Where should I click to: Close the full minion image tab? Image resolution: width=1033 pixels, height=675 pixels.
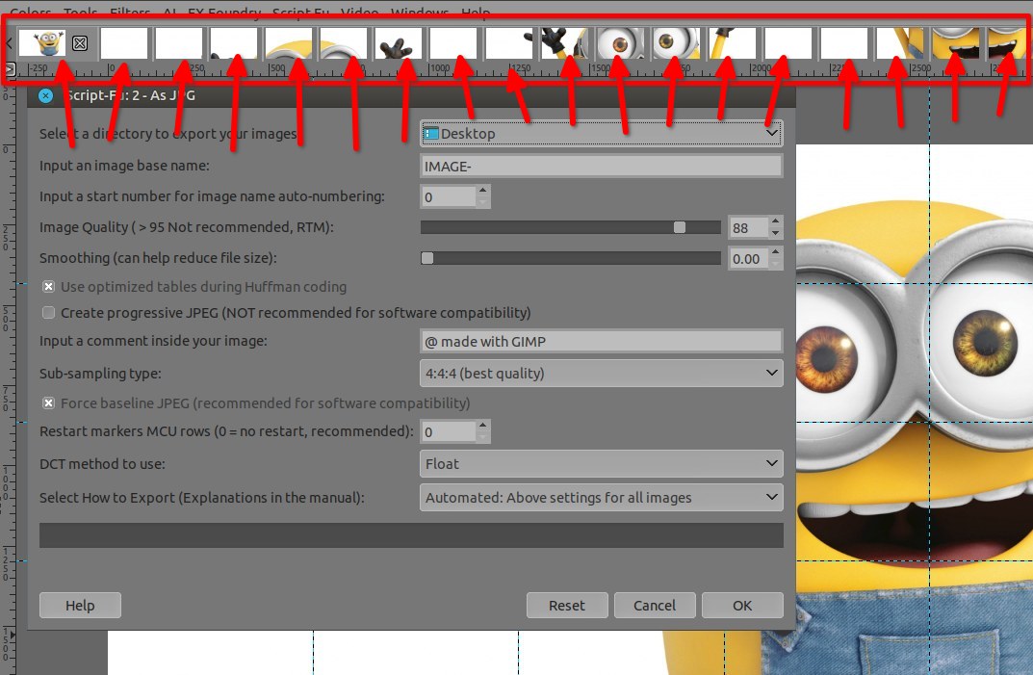(x=80, y=43)
